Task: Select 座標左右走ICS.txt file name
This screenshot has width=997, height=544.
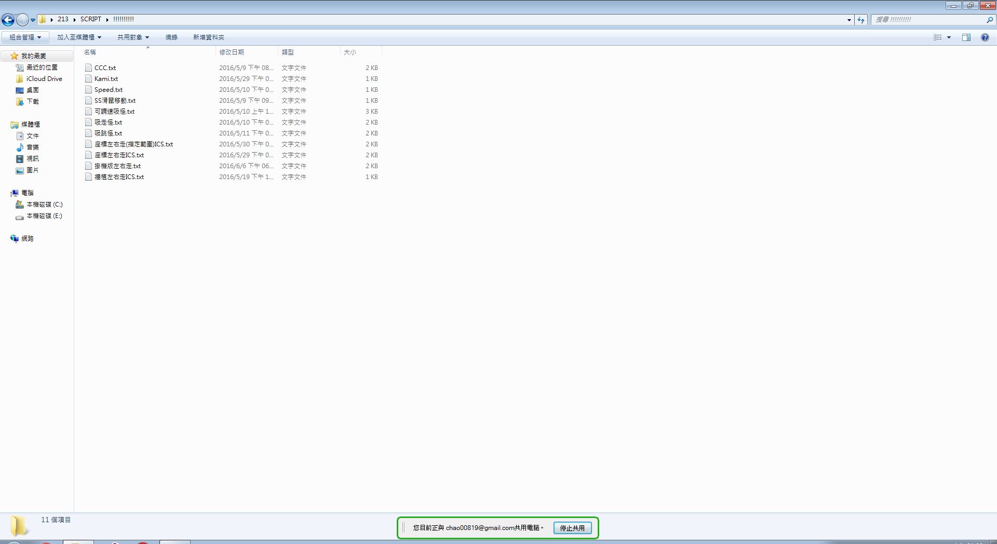Action: coord(119,155)
